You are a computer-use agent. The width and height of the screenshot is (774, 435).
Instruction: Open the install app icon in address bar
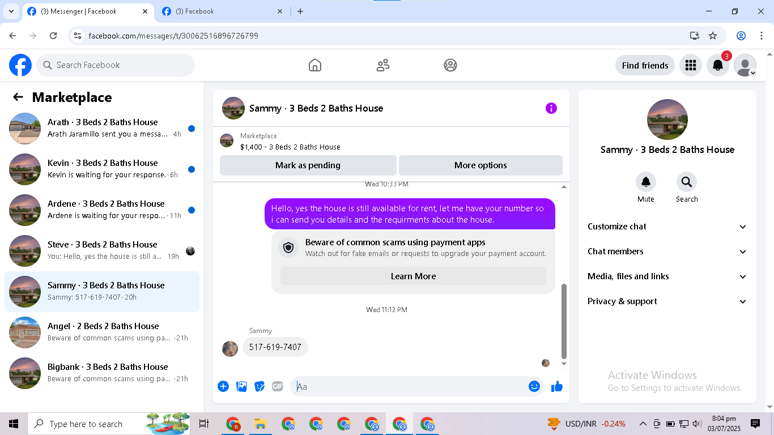click(x=695, y=36)
